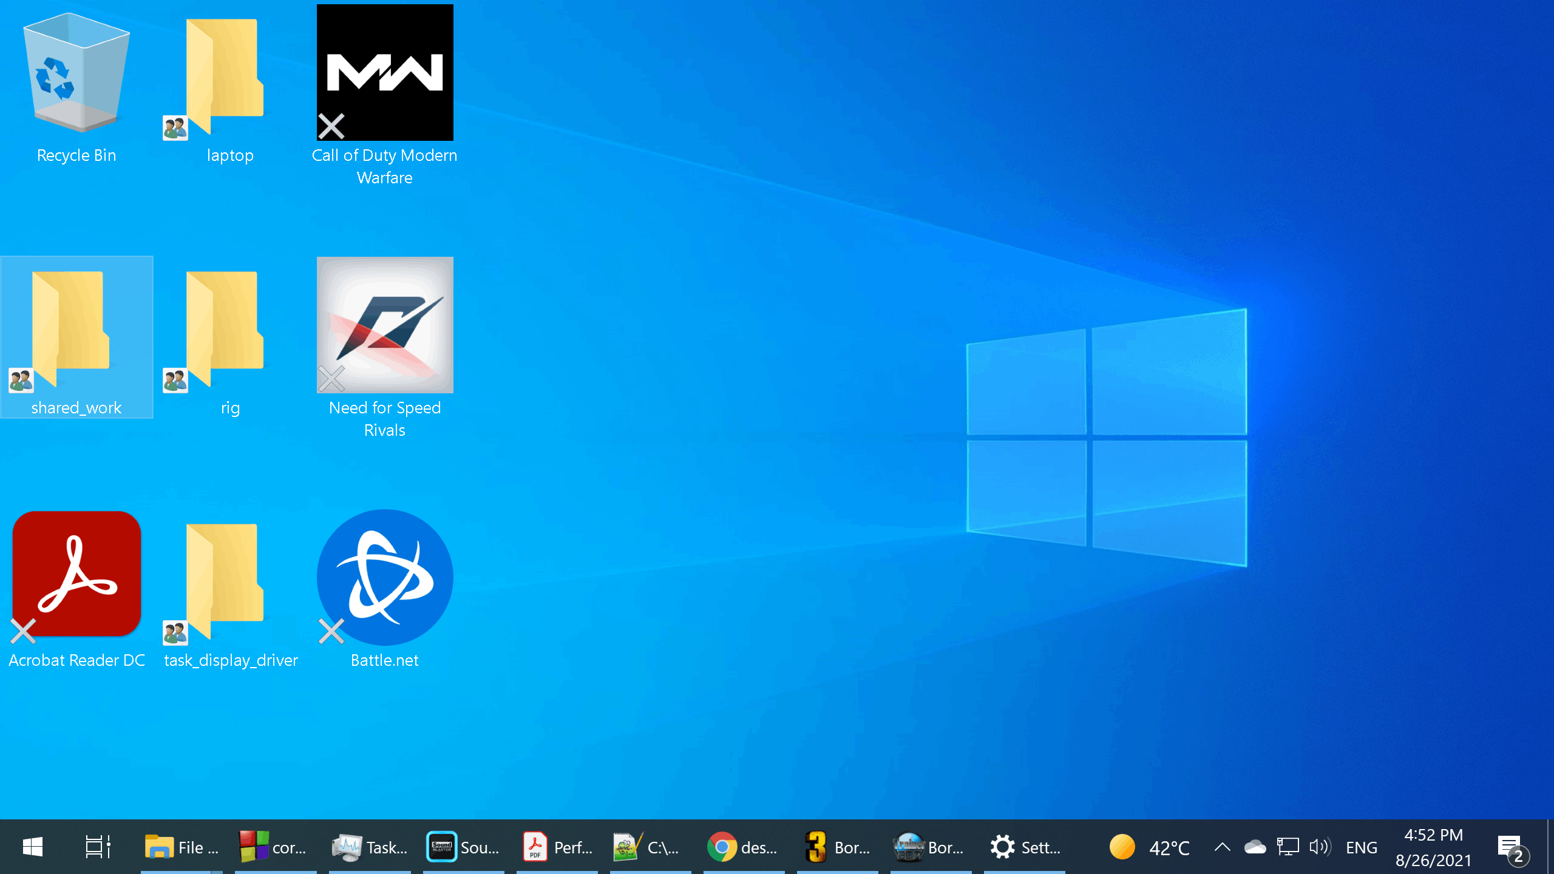The height and width of the screenshot is (874, 1554).
Task: Click the 42°C weather widget
Action: tap(1149, 847)
